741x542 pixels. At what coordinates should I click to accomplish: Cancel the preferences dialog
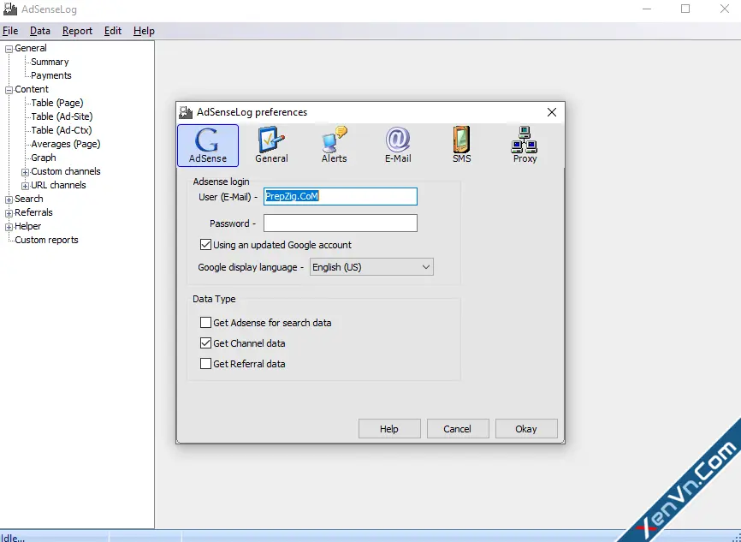click(x=458, y=428)
